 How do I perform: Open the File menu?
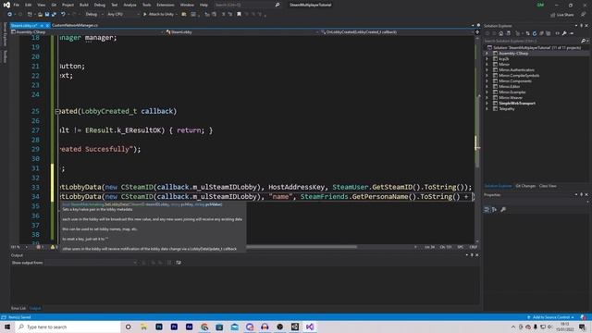pos(17,5)
